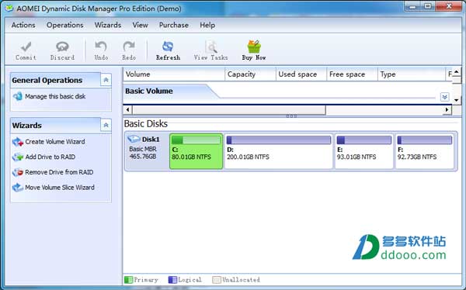This screenshot has height=290, width=466.
Task: Click D: partition usage bar
Action: click(x=279, y=140)
